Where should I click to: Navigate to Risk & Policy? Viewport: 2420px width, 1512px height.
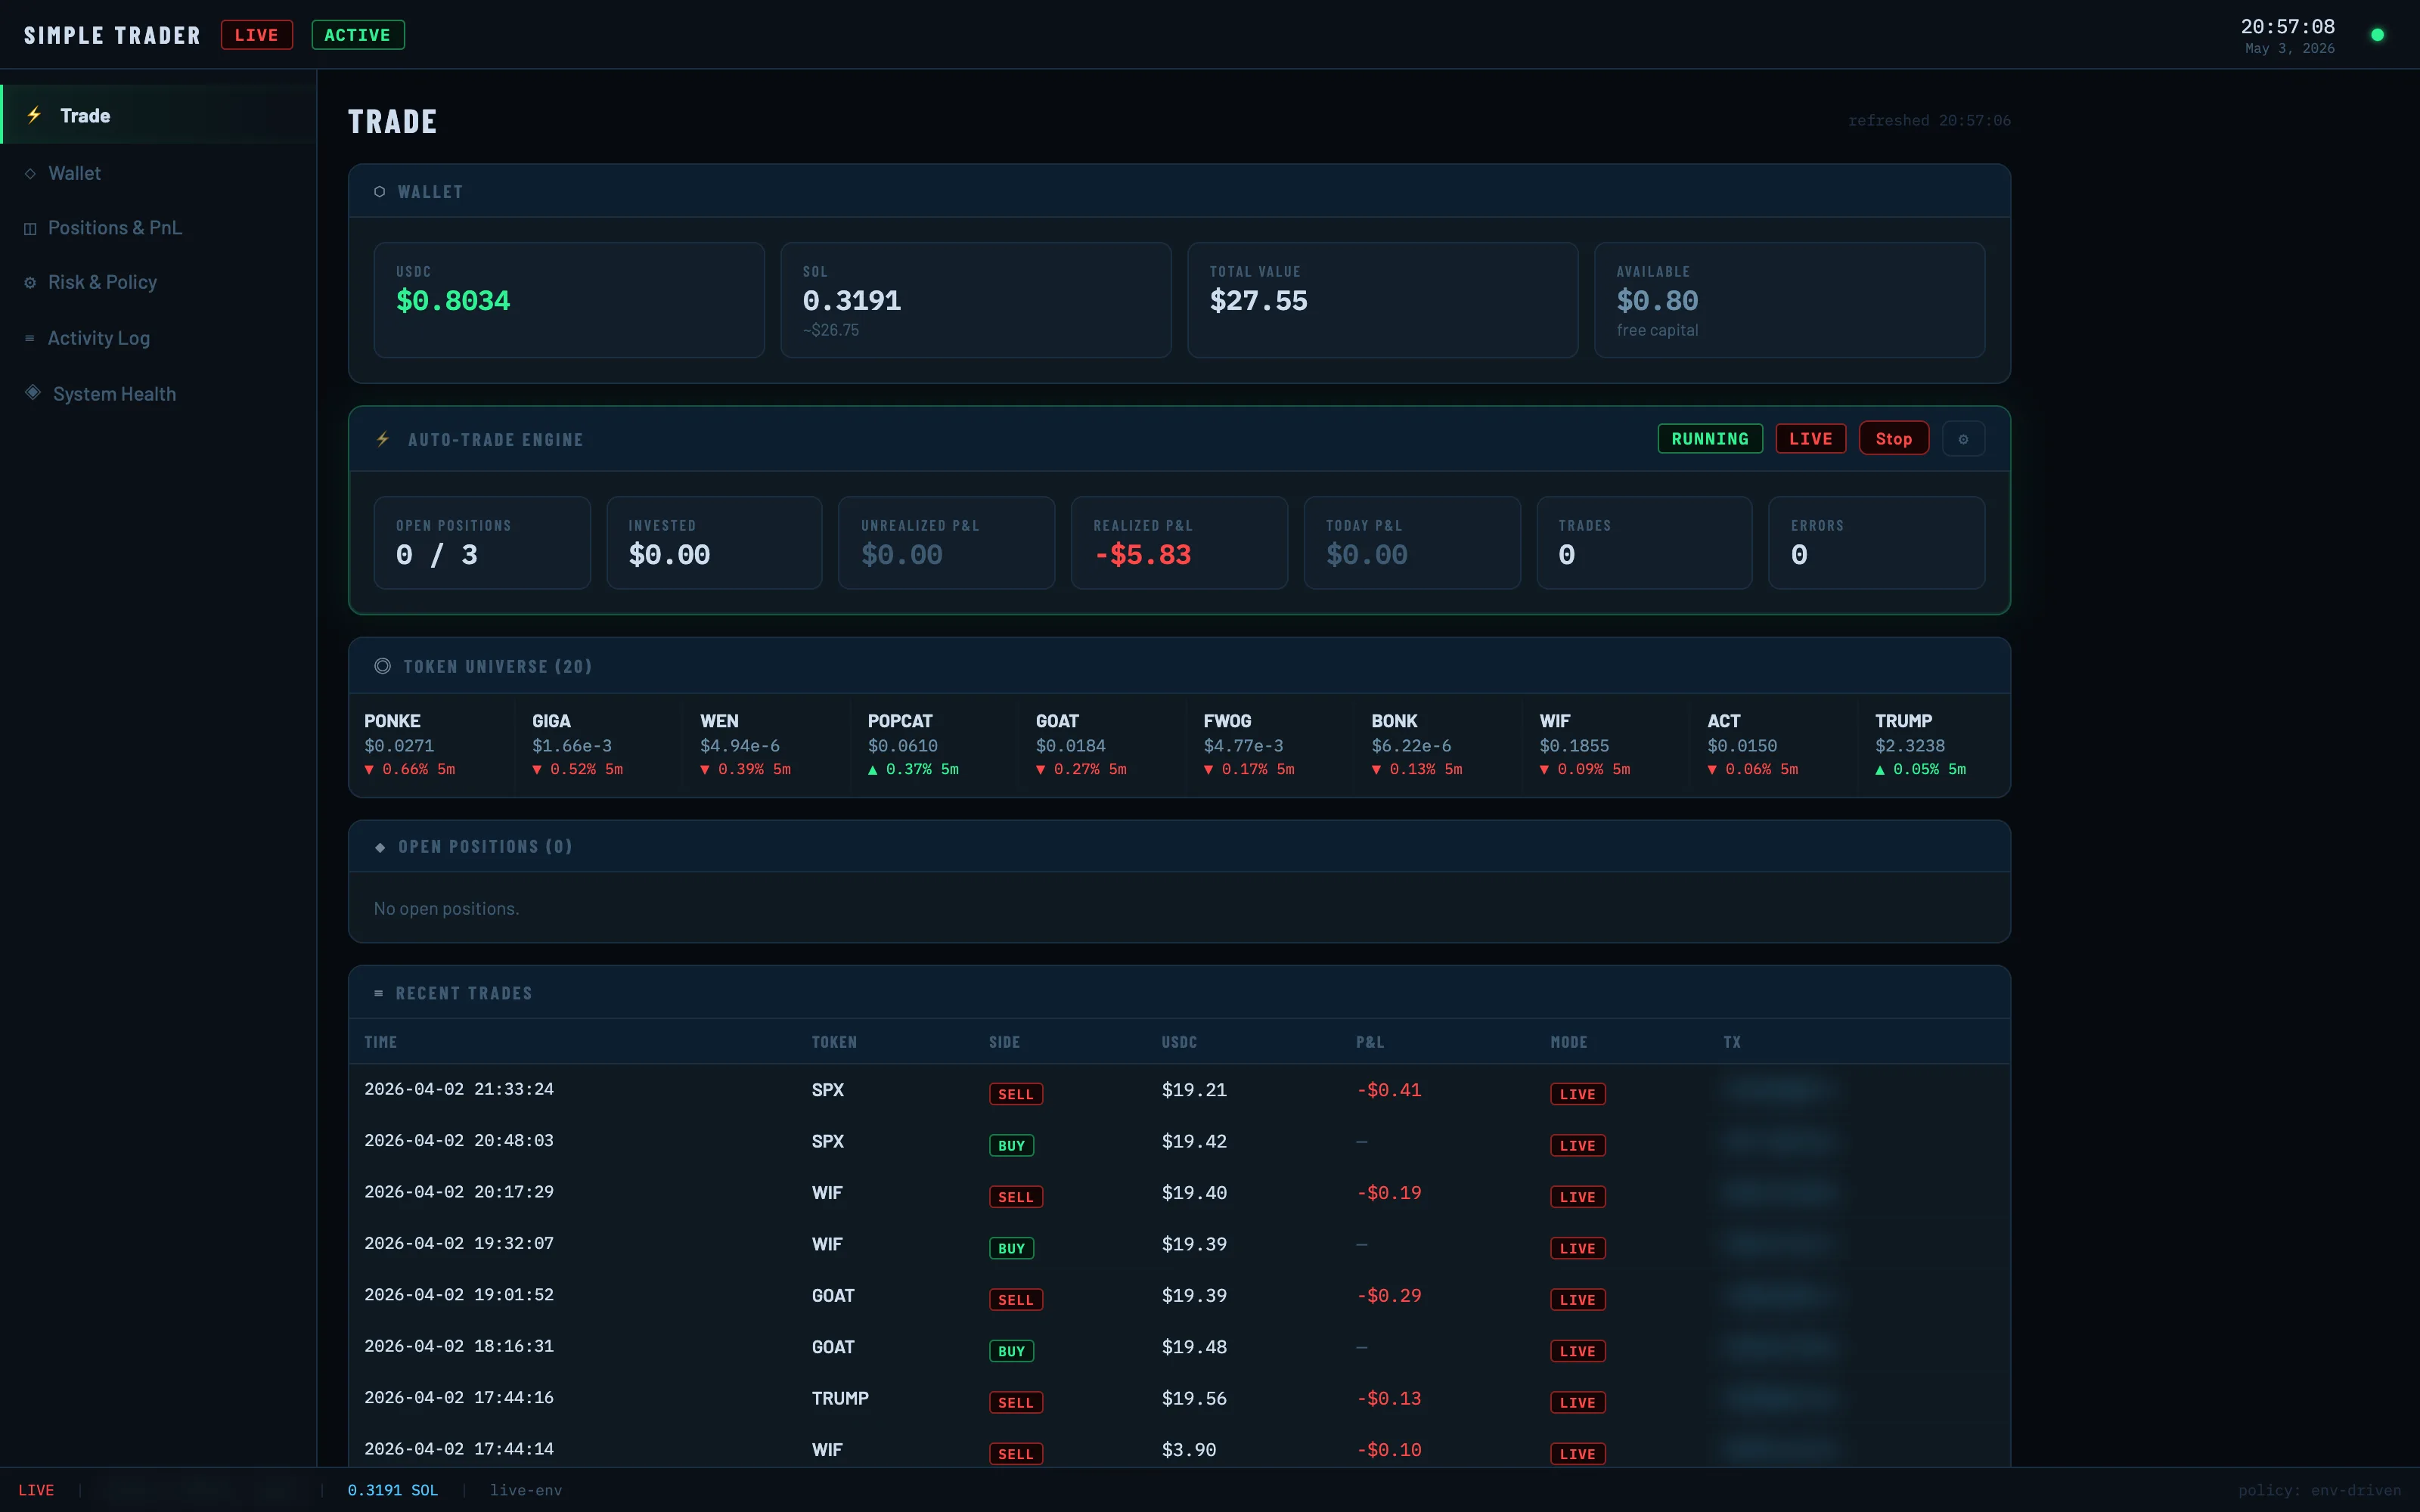(x=158, y=282)
